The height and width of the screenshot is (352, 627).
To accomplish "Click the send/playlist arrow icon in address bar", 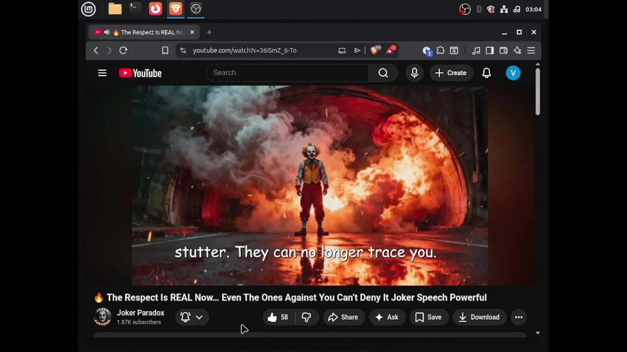I will pyautogui.click(x=358, y=50).
